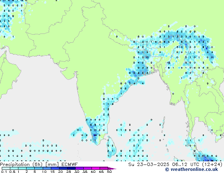Image resolution: width=224 pixels, height=173 pixels.
Task: Click the legend value '35'
Action: click(x=85, y=172)
